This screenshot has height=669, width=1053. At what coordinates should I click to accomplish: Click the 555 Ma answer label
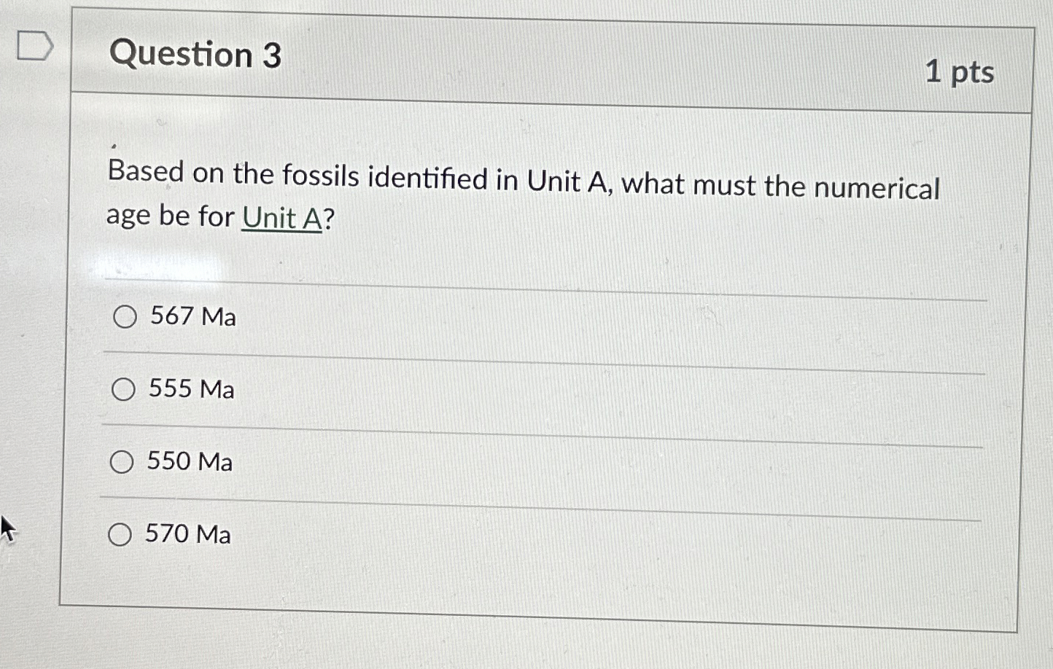pos(190,390)
